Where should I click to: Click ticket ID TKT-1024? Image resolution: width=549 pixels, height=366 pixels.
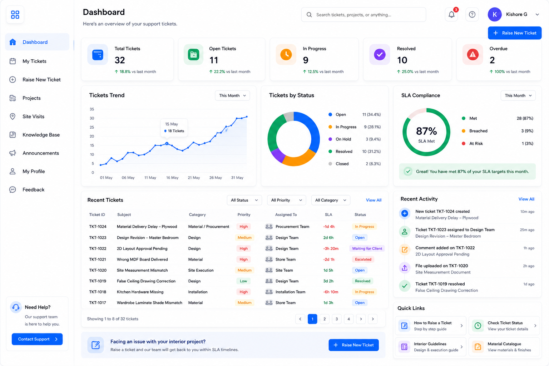98,227
